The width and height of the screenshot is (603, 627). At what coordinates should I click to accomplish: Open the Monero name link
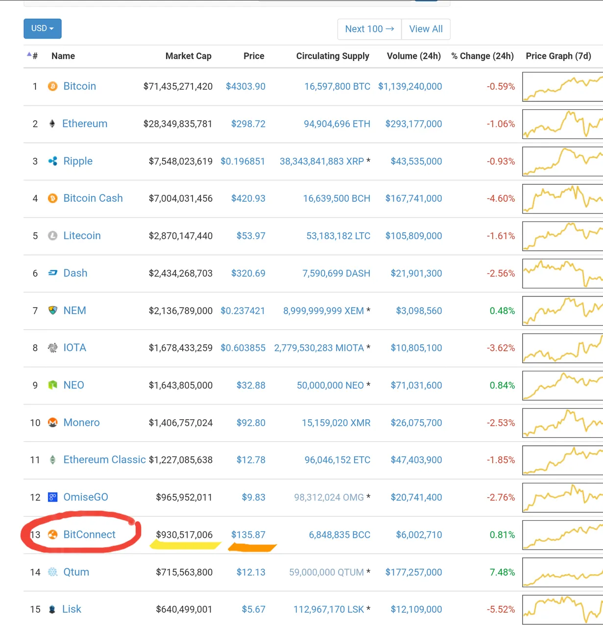[x=81, y=422]
